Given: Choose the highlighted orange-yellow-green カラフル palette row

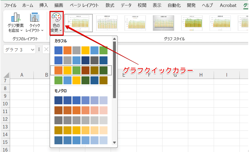Looking at the screenshot, I should [81, 70].
